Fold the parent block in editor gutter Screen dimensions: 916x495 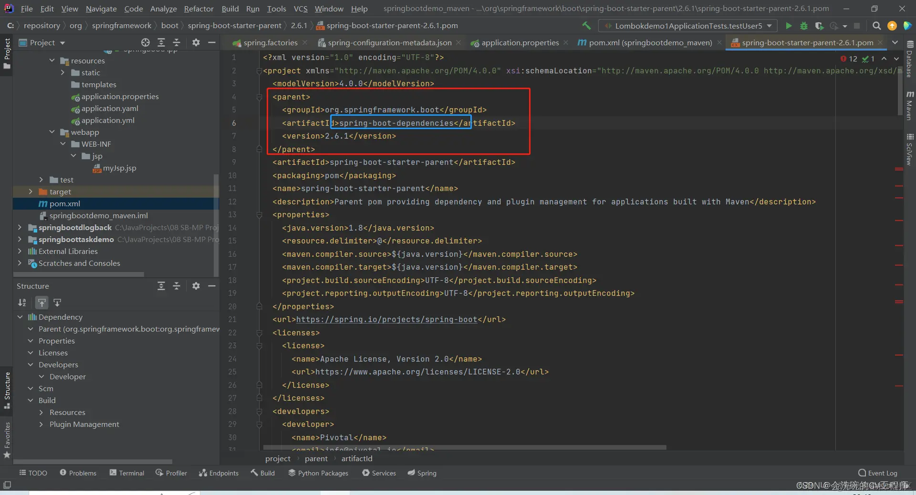259,97
